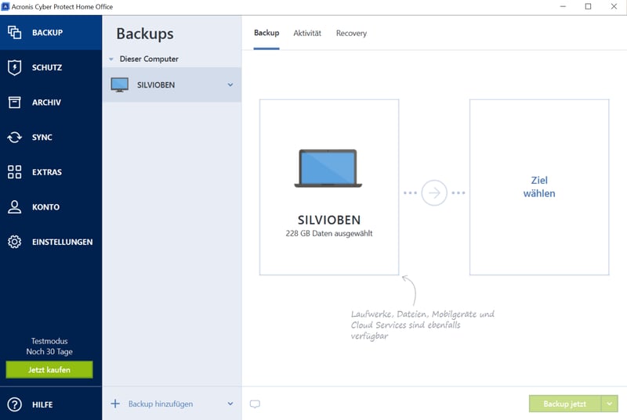The width and height of the screenshot is (627, 420).
Task: Collapse the Dieser Computer group
Action: (x=111, y=59)
